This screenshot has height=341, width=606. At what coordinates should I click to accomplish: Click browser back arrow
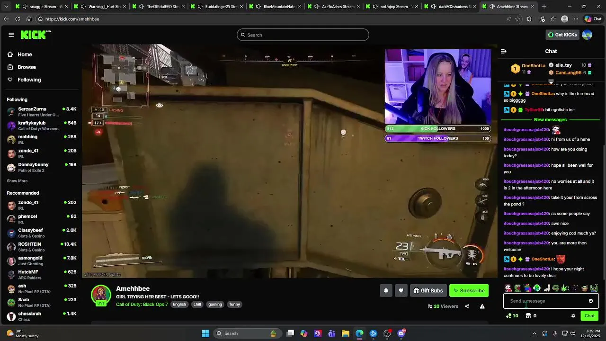pos(6,19)
